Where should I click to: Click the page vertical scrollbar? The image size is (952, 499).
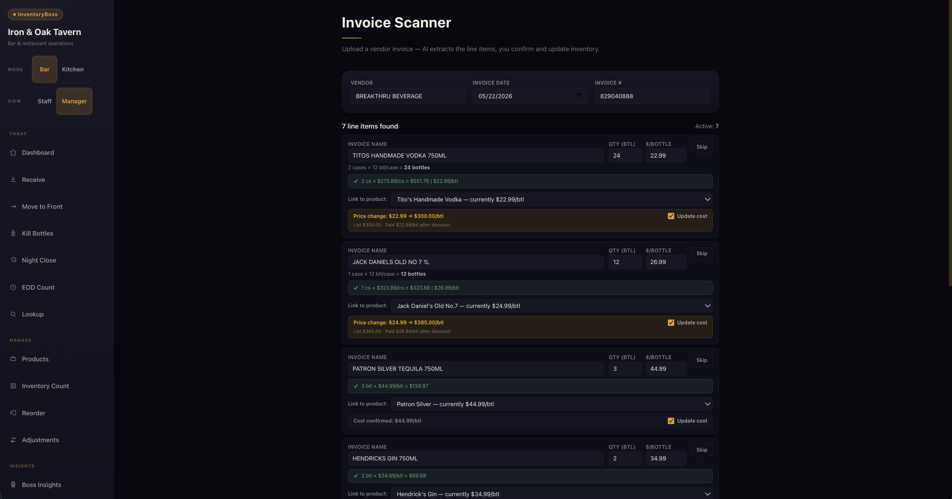coord(950,143)
